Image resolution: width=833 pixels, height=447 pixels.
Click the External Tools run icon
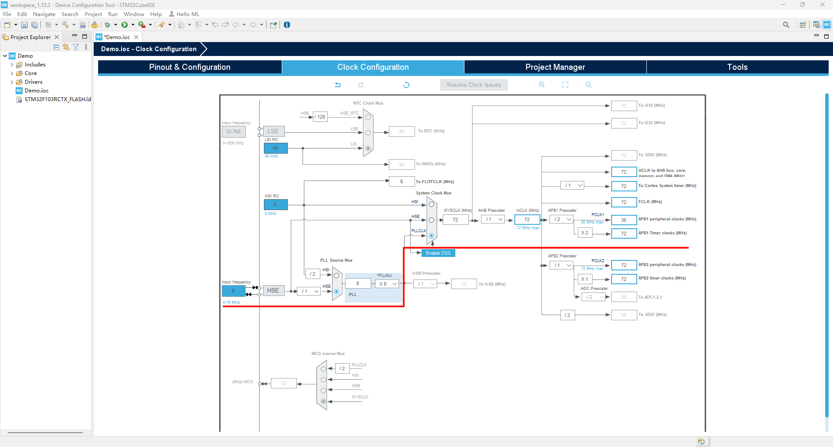[142, 25]
